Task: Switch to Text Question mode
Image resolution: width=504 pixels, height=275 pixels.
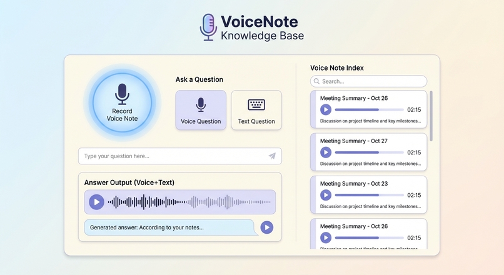Action: (x=256, y=110)
